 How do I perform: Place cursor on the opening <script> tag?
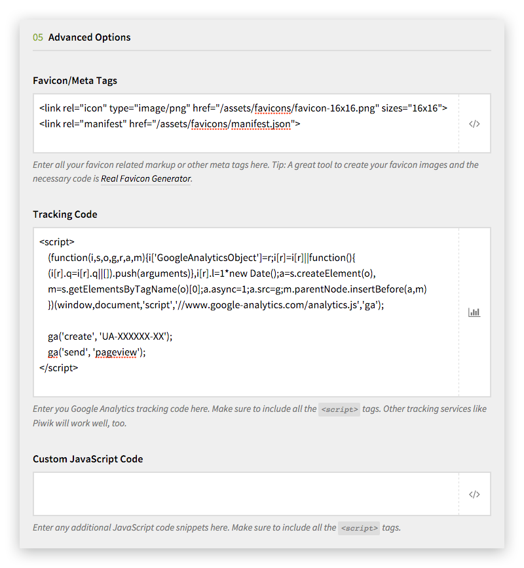click(x=56, y=241)
